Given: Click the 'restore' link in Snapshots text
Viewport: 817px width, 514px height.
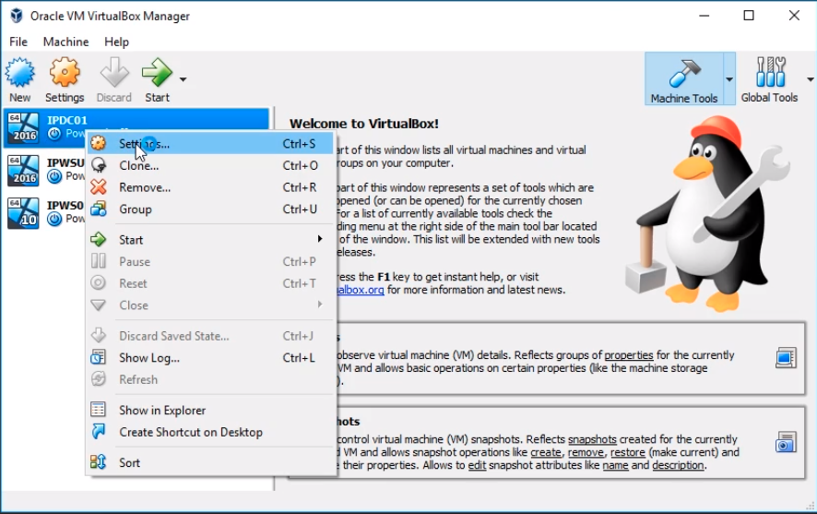Looking at the screenshot, I should 627,452.
